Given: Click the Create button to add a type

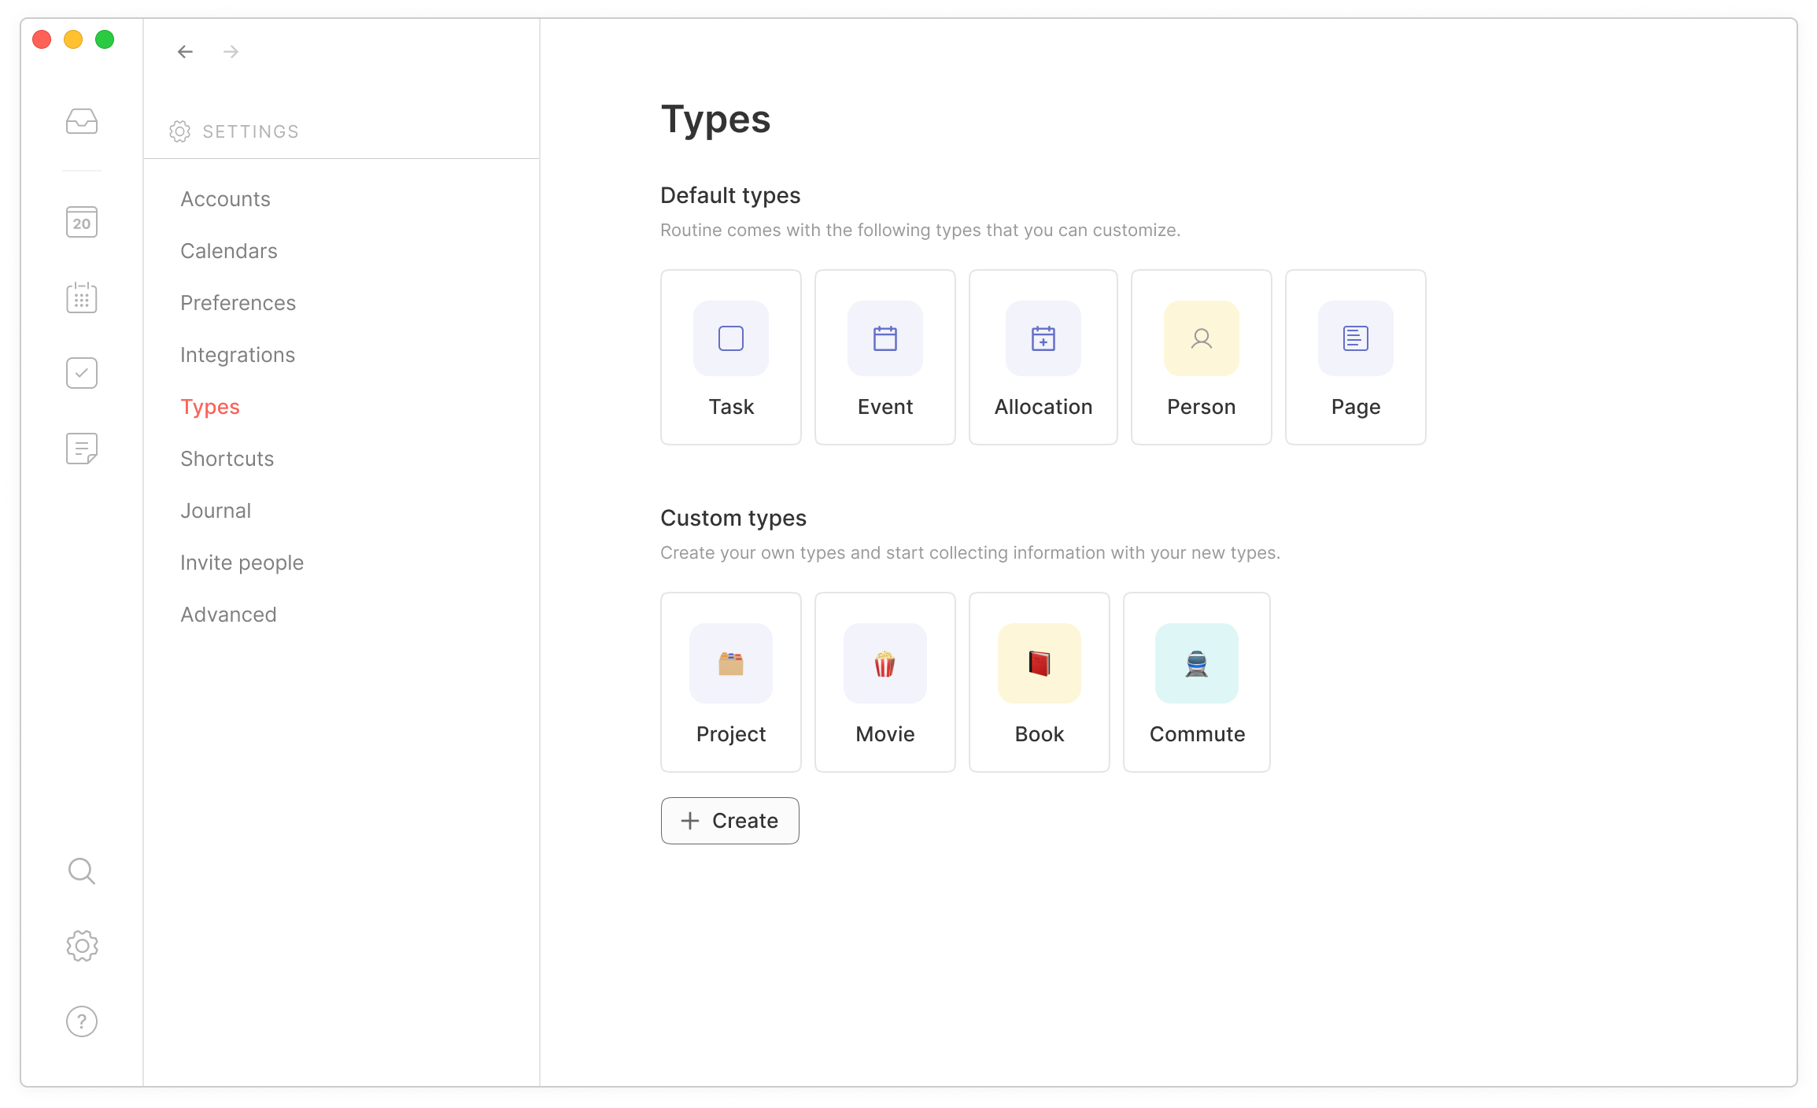Looking at the screenshot, I should click(x=729, y=821).
